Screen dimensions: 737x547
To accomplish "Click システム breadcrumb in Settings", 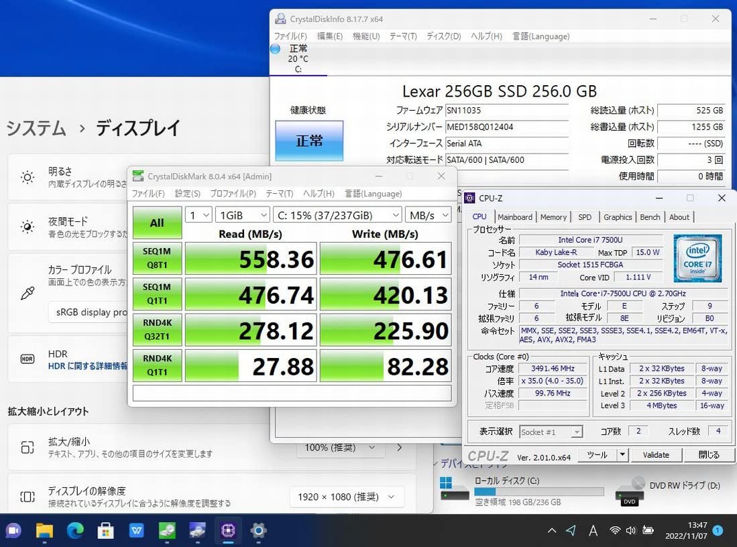I will click(x=36, y=128).
